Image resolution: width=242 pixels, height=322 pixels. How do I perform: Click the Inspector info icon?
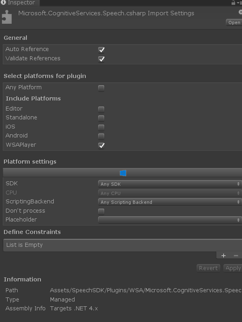click(3, 2)
